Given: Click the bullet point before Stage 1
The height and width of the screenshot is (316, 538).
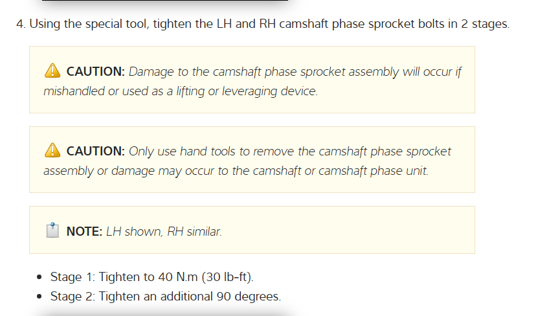Looking at the screenshot, I should click(41, 278).
